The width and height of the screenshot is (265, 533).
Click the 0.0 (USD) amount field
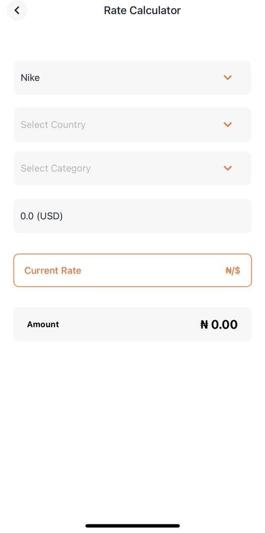[132, 216]
